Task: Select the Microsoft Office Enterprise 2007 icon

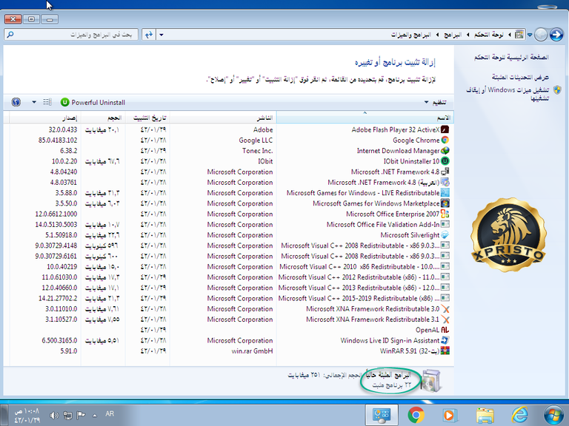Action: tap(445, 214)
